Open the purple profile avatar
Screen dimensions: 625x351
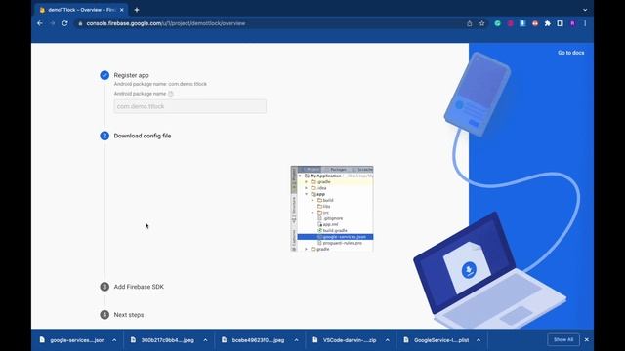coord(573,23)
